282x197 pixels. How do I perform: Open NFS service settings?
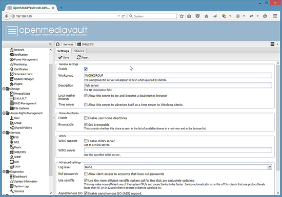pyautogui.click(x=14, y=142)
